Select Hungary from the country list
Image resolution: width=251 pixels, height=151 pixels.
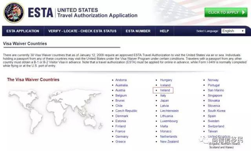[x=166, y=80]
